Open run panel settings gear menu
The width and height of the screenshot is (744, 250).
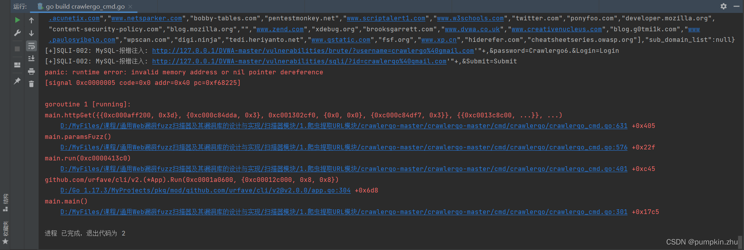point(724,6)
